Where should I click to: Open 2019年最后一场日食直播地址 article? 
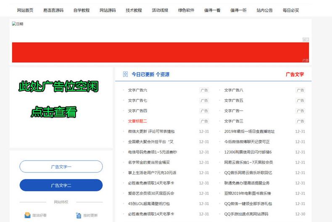point(250,132)
